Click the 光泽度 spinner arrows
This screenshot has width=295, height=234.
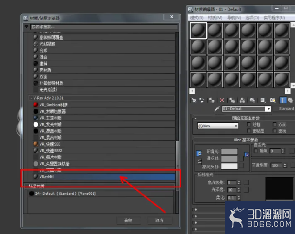click(x=239, y=190)
